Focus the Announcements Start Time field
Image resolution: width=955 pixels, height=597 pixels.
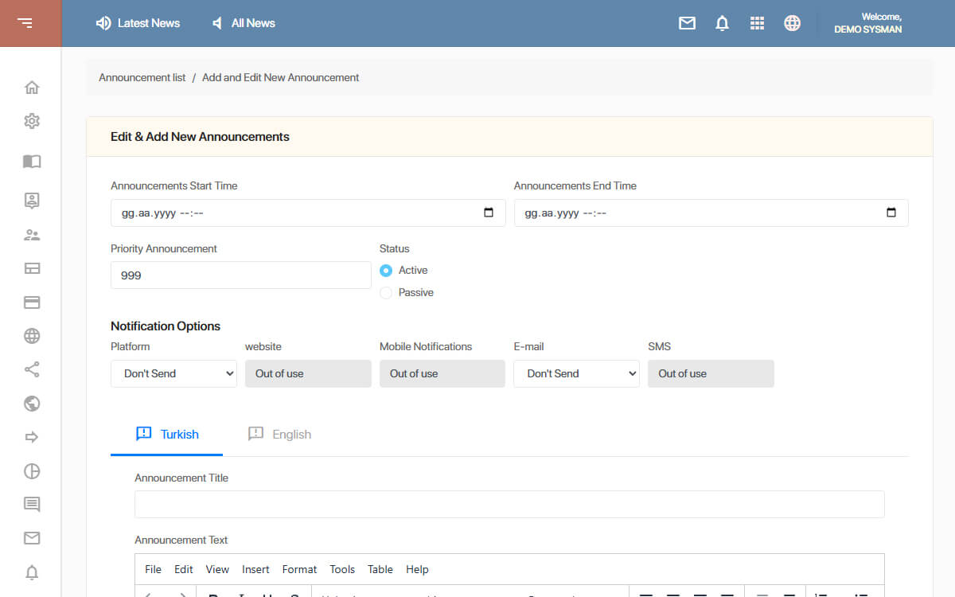coord(308,213)
